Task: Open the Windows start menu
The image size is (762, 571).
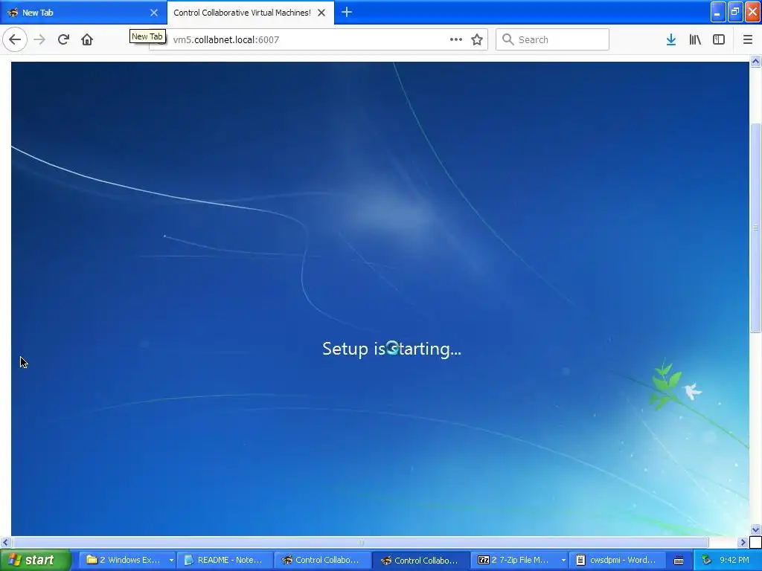Action: (36, 560)
